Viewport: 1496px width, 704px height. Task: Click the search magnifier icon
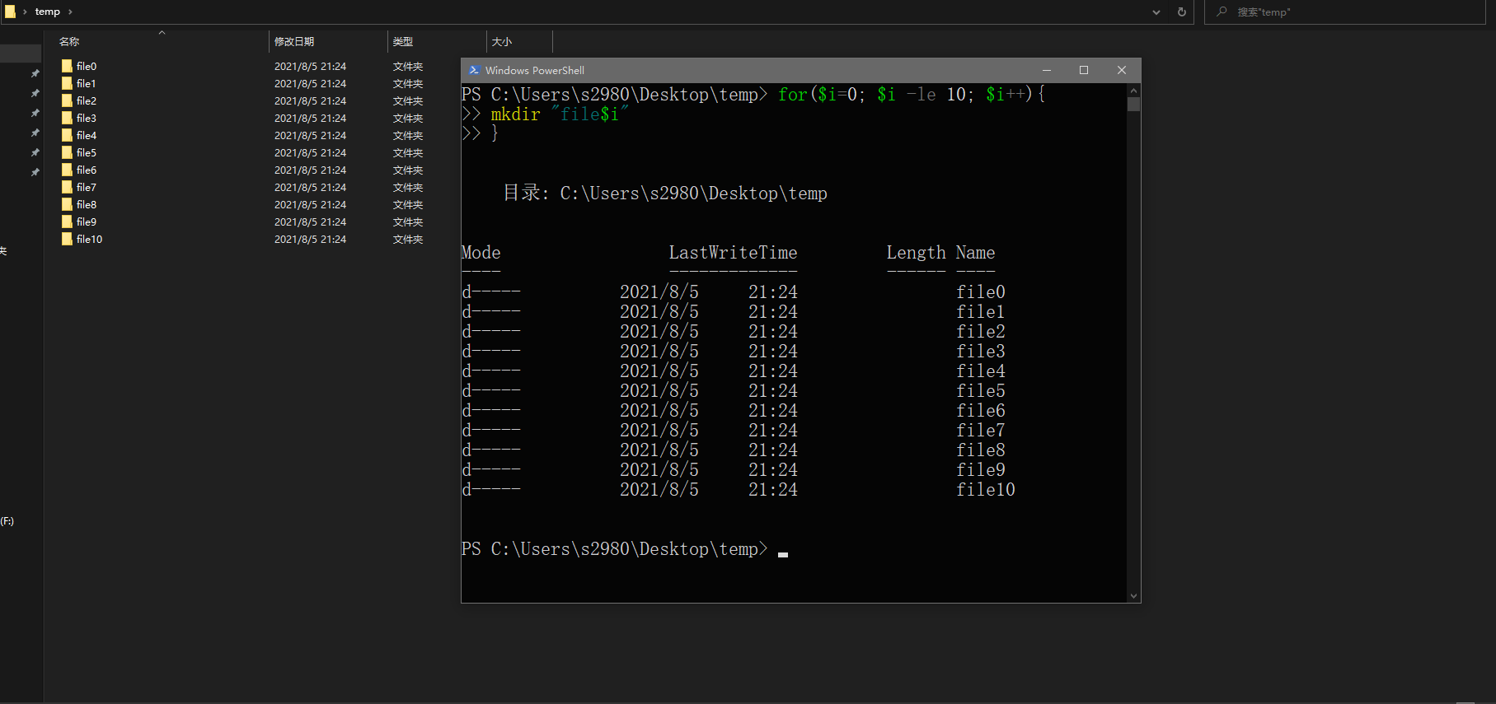[1222, 12]
